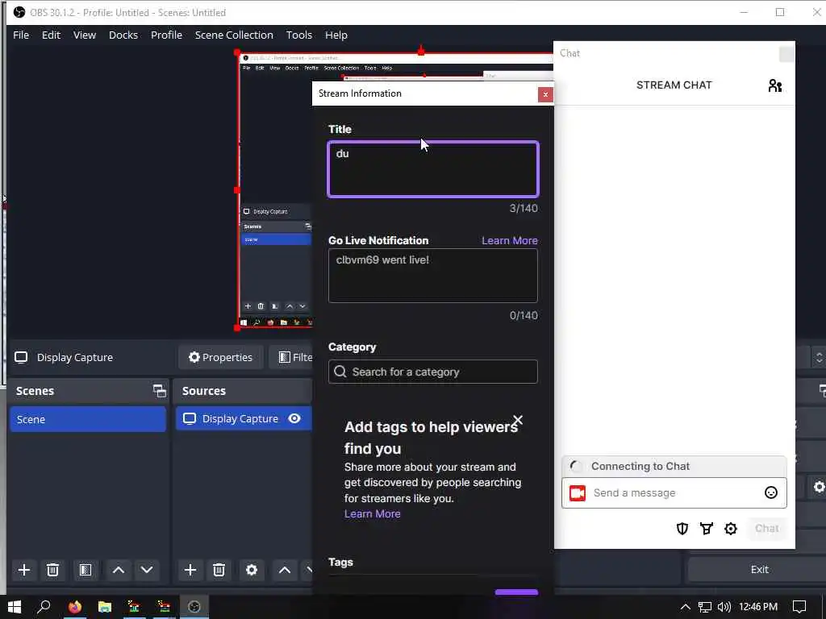Open chat shield moderation icon

(x=682, y=529)
